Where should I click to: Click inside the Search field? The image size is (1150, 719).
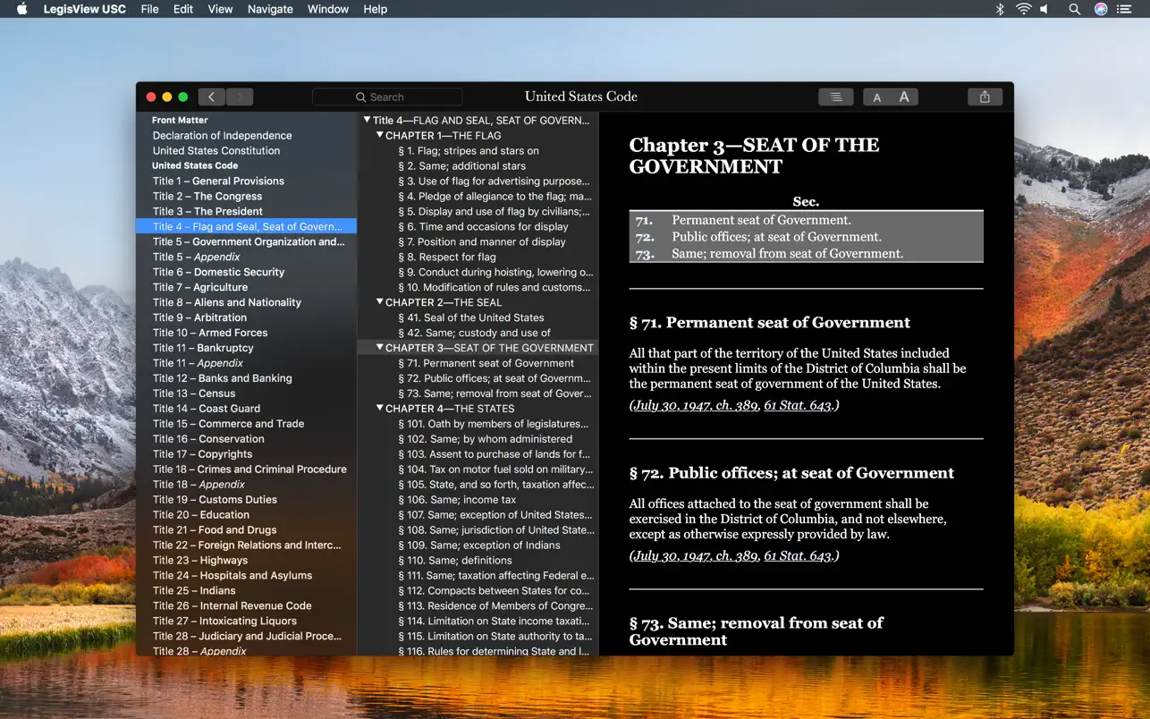(387, 96)
